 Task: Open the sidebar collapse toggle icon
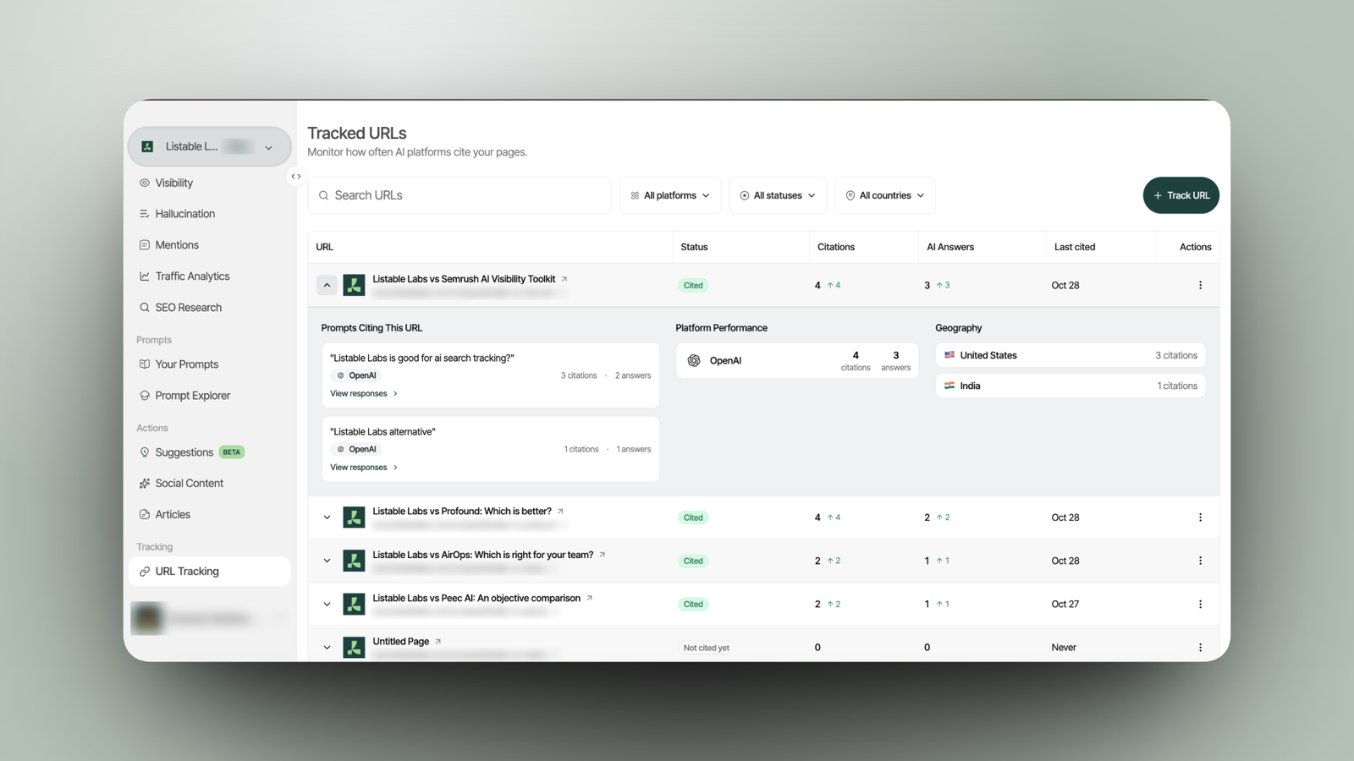(x=296, y=177)
